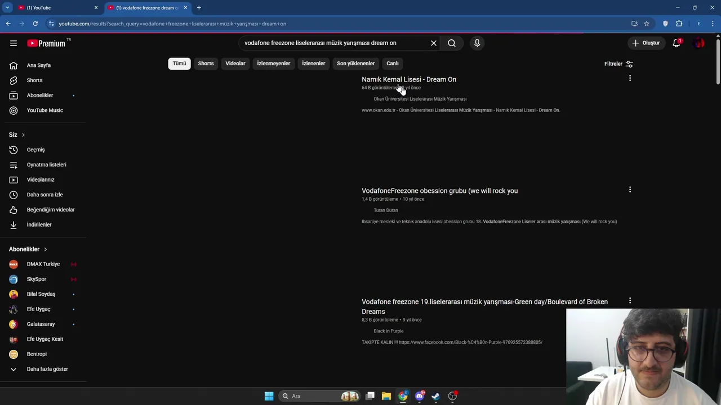This screenshot has width=721, height=405.
Task: Open VodafoneFreezone obession grubu video
Action: tap(439, 191)
